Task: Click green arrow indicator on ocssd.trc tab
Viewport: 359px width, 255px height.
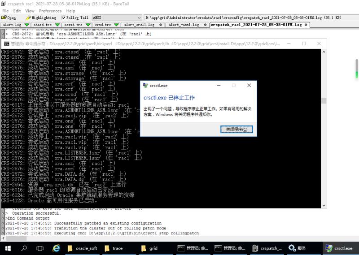Action: tap(88, 25)
